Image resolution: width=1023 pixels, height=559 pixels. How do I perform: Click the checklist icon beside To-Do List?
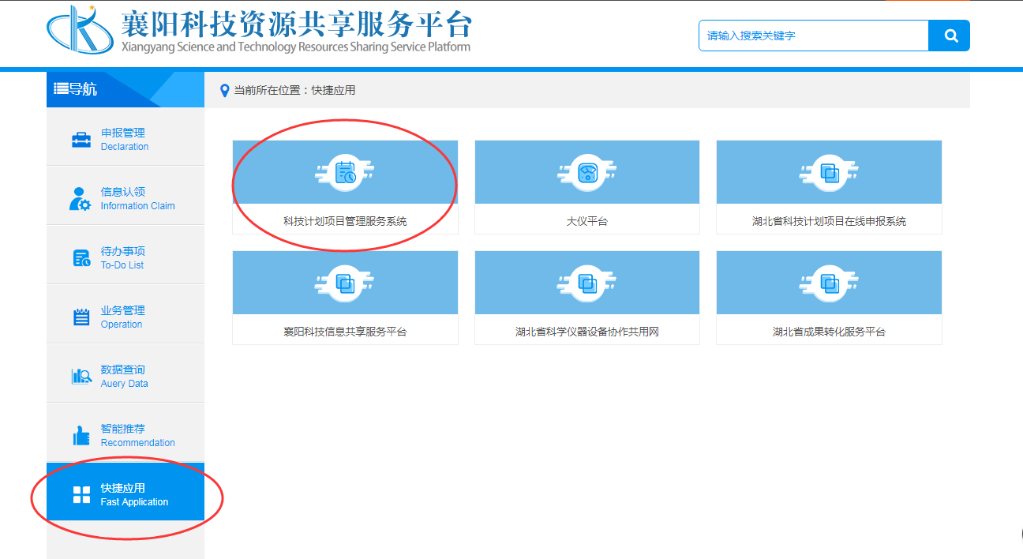pos(82,258)
